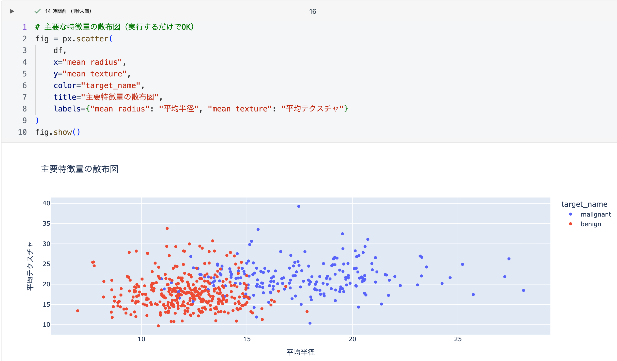The height and width of the screenshot is (361, 617).
Task: Click the px.scatter call on line 2
Action: 86,39
